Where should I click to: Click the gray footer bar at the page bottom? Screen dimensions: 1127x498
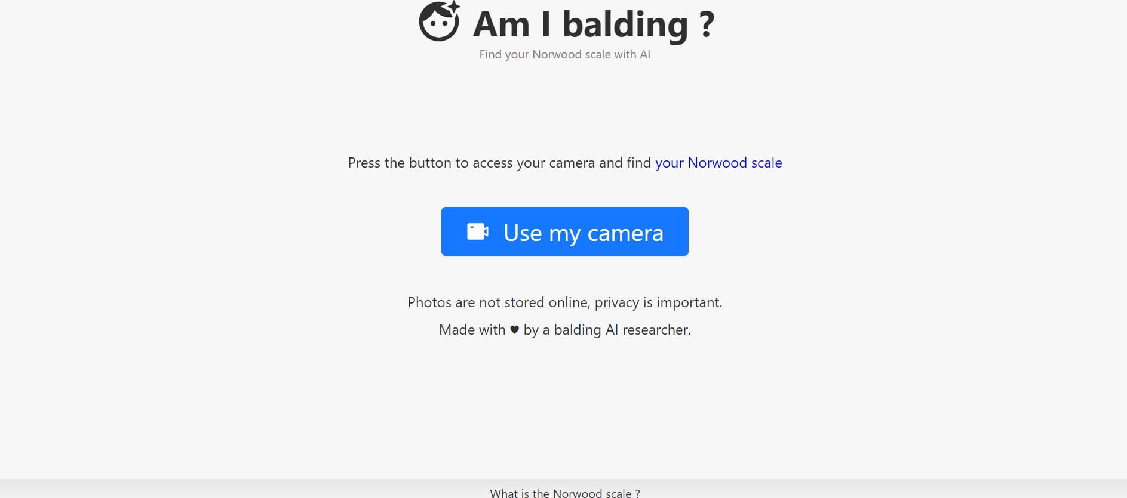(563, 488)
